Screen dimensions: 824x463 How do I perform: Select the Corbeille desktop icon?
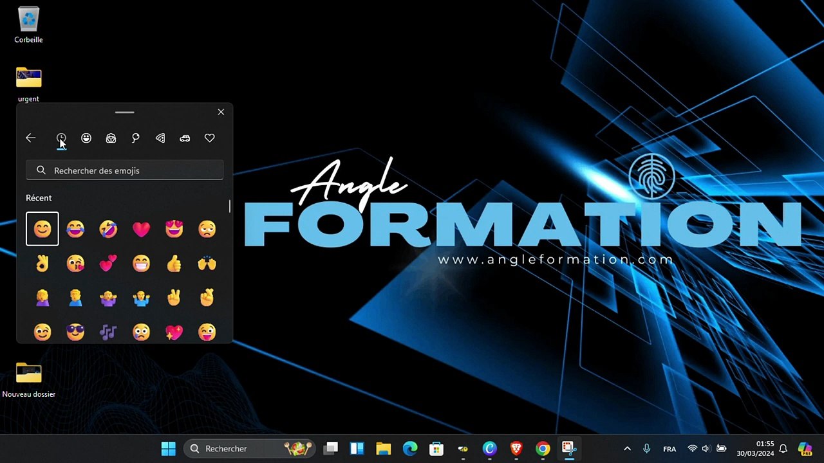(29, 25)
